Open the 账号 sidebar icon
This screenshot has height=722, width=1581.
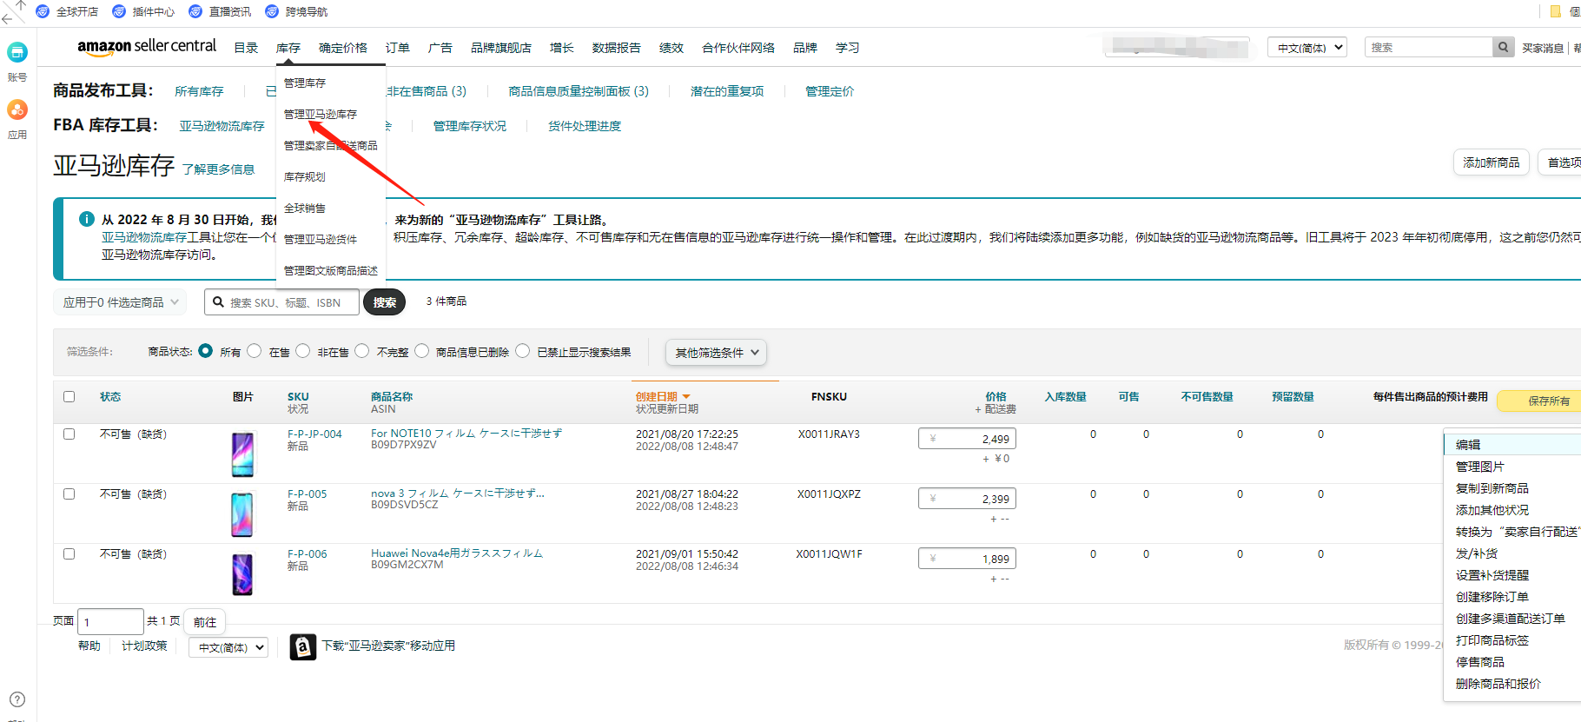click(x=17, y=52)
